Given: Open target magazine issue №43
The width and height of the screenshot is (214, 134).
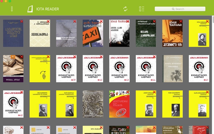Looking at the screenshot, I should 119,69.
